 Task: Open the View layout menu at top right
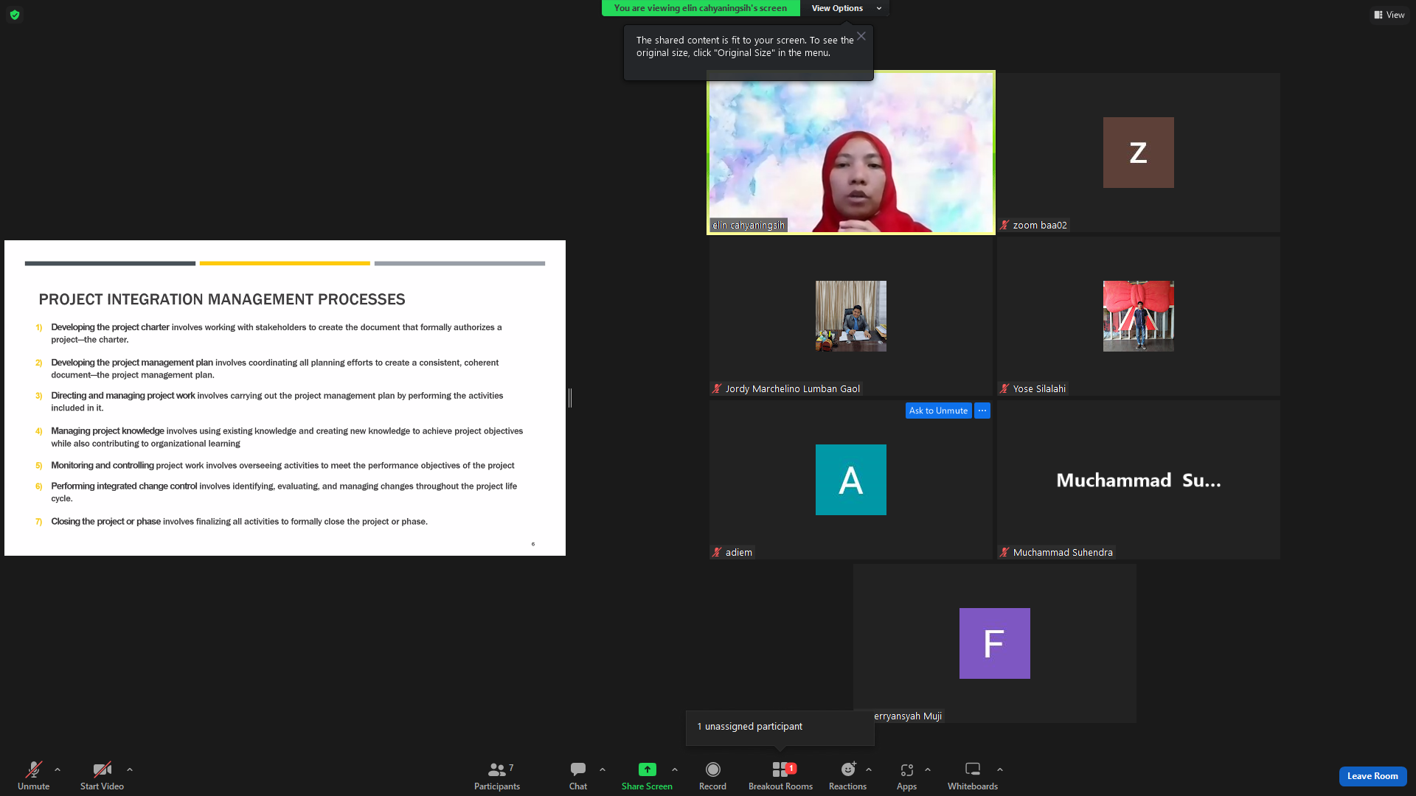pyautogui.click(x=1389, y=15)
